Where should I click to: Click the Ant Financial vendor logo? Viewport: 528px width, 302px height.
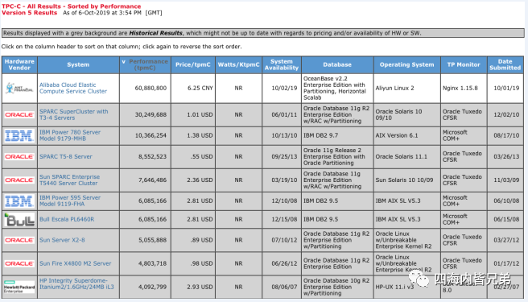pos(19,89)
